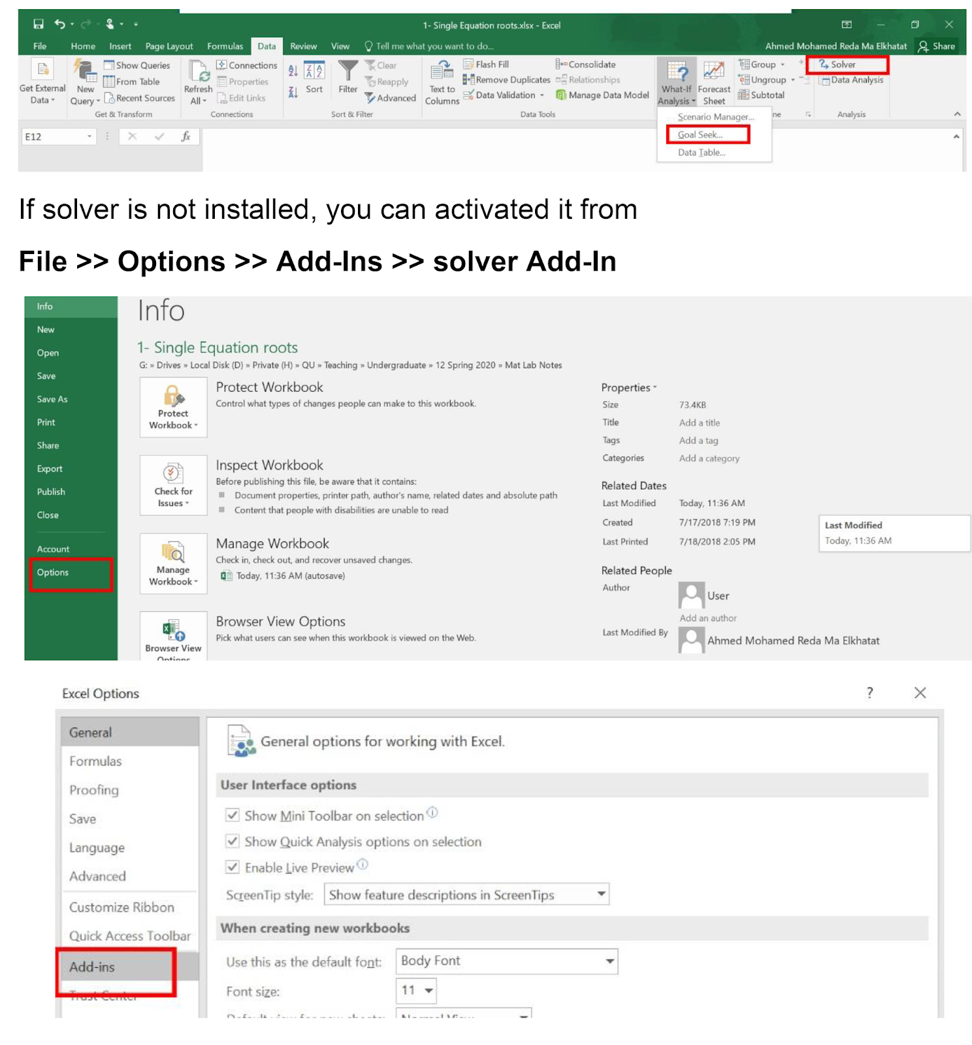Screen dimensions: 972x1045
Task: Toggle the Enable Live Preview checkbox
Action: pos(232,867)
